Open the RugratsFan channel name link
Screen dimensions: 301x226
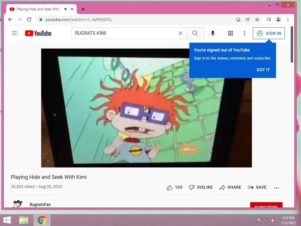point(40,205)
